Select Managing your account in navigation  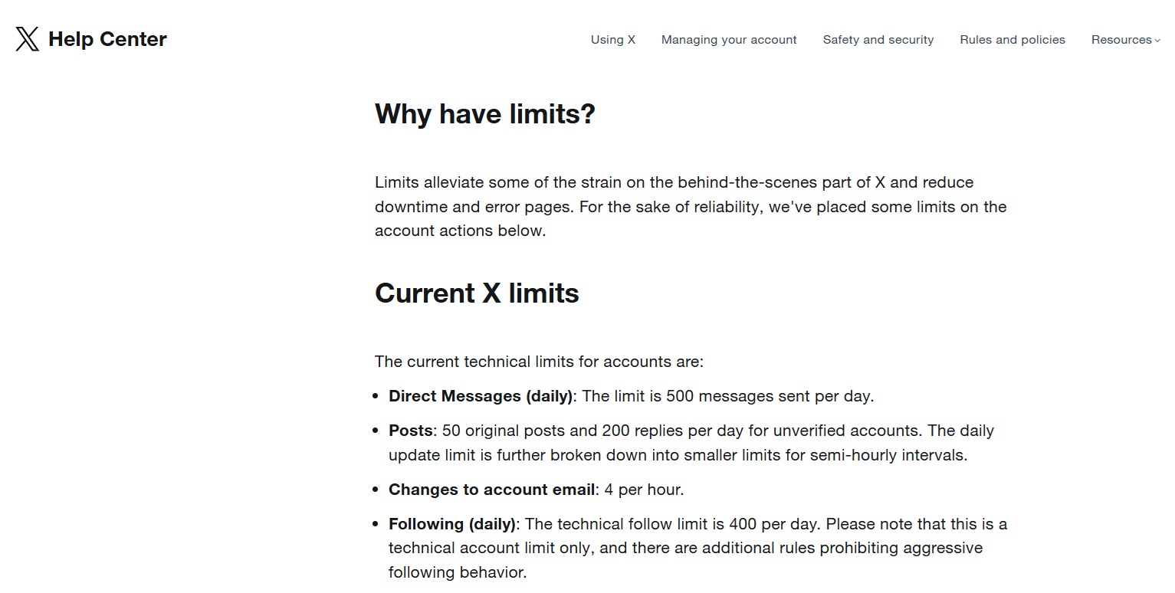(x=729, y=40)
